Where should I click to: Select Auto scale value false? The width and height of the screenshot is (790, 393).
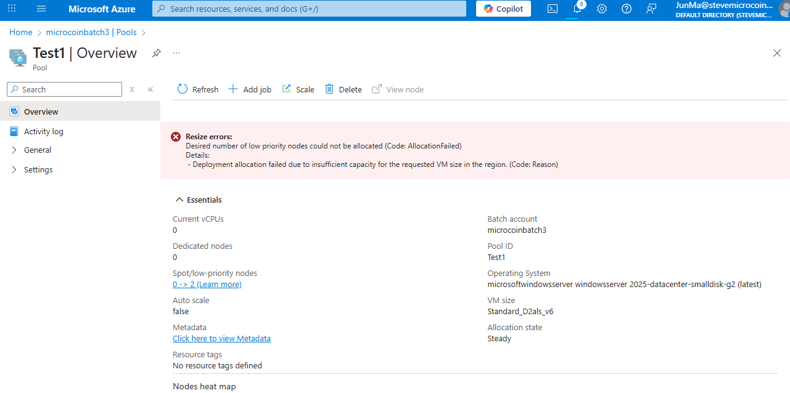(181, 311)
